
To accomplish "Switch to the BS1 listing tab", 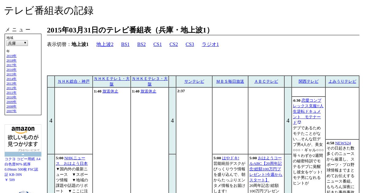I will (x=125, y=44).
